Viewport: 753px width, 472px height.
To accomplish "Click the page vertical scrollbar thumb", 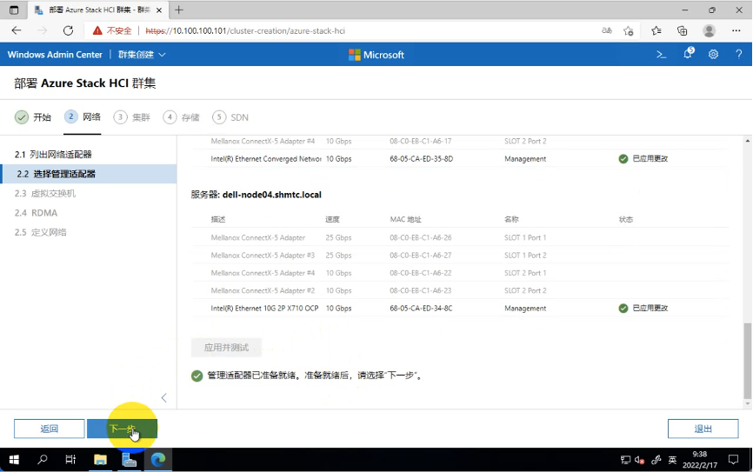I will coord(747,361).
